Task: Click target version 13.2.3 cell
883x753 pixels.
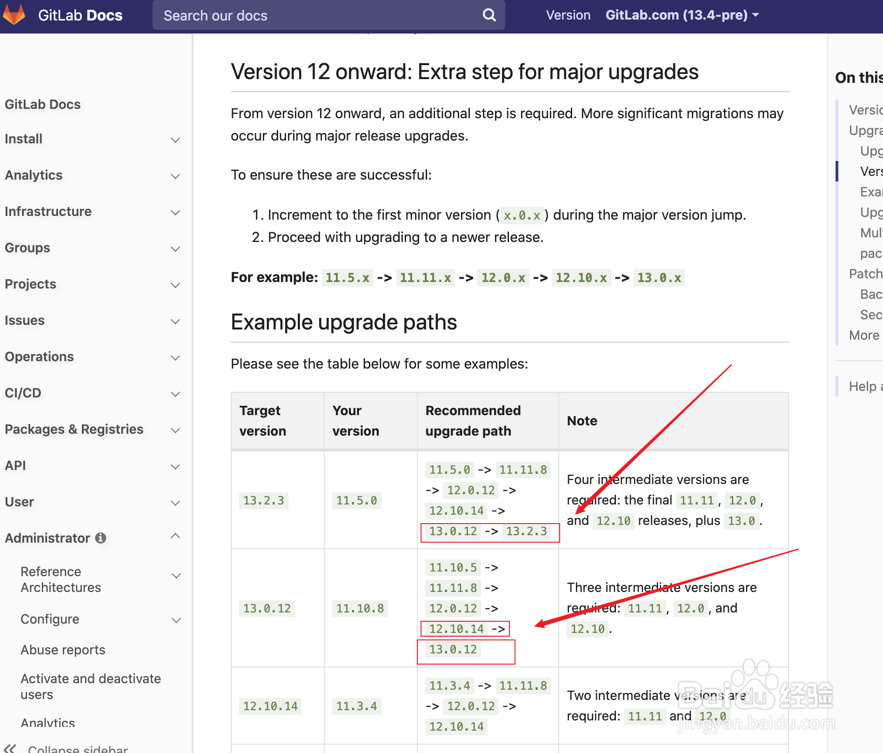Action: pyautogui.click(x=263, y=500)
